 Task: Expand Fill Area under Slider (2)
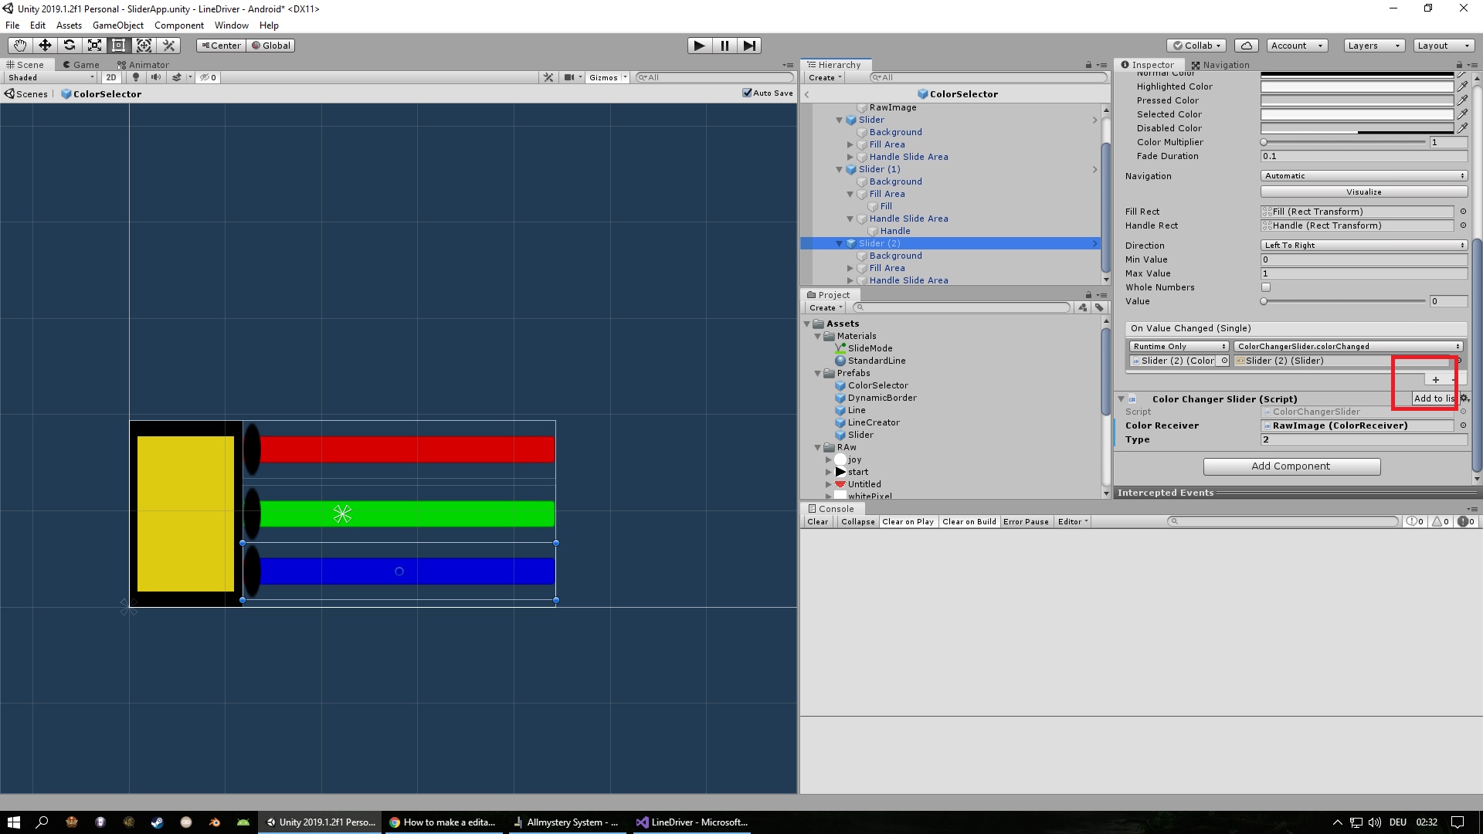pos(850,268)
